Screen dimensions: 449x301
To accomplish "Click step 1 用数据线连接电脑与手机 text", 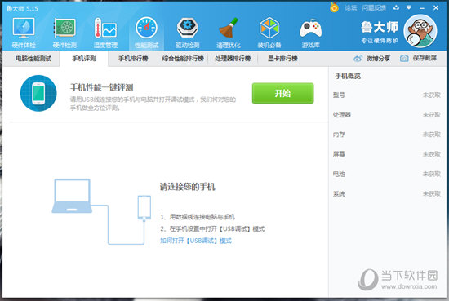I will click(x=198, y=217).
